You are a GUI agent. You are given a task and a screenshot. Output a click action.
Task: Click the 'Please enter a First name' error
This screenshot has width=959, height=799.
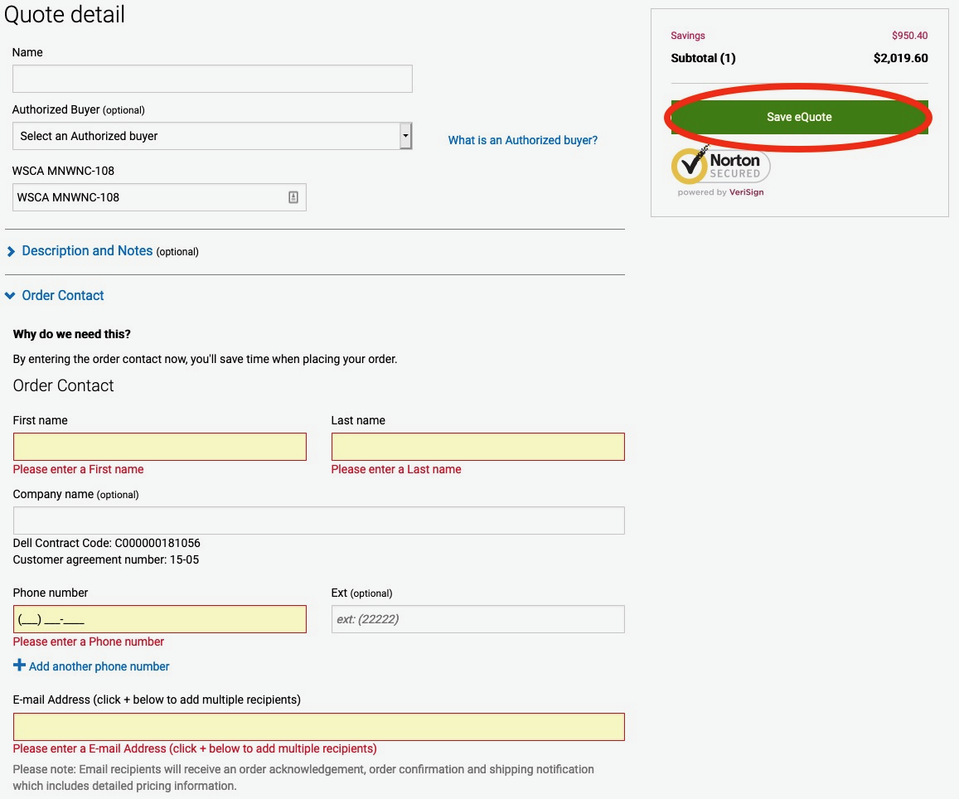pyautogui.click(x=78, y=469)
